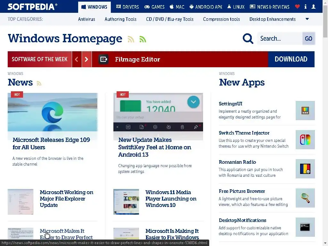Go to next software of the week

pos(86,59)
